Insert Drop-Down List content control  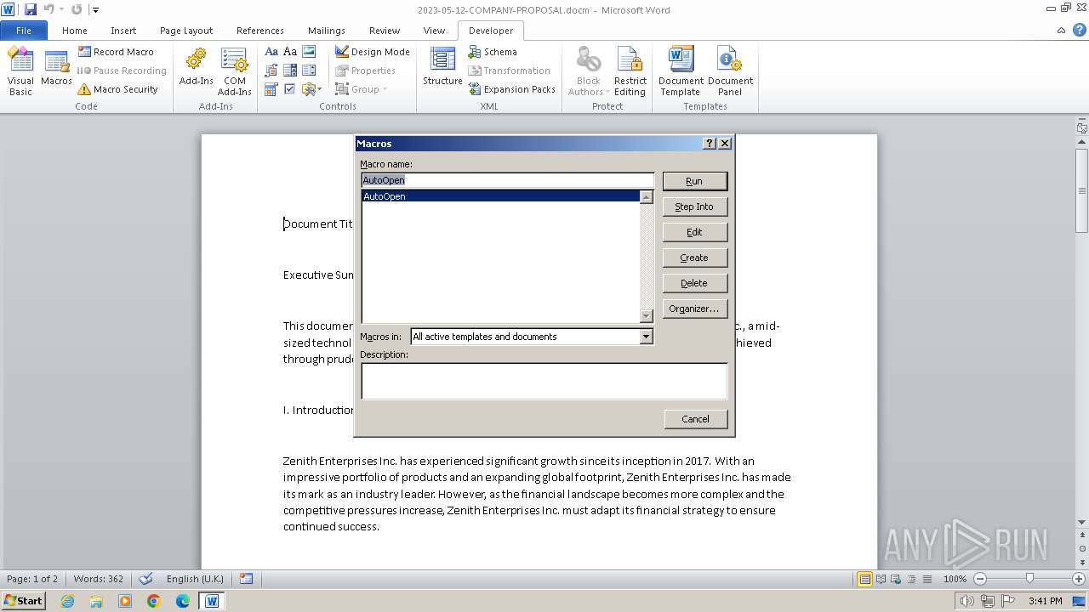point(309,71)
